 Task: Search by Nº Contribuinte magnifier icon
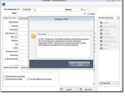point(35,10)
